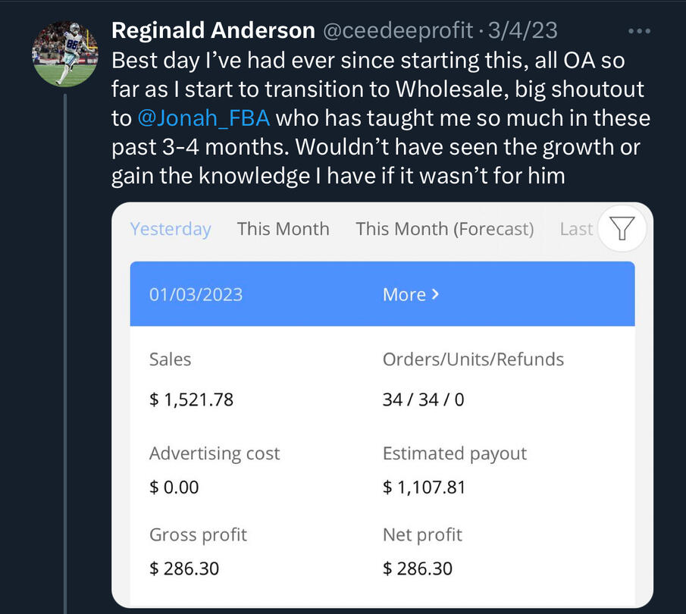Click the Sales amount $ 1,521.78
Image resolution: width=686 pixels, height=614 pixels.
point(191,399)
